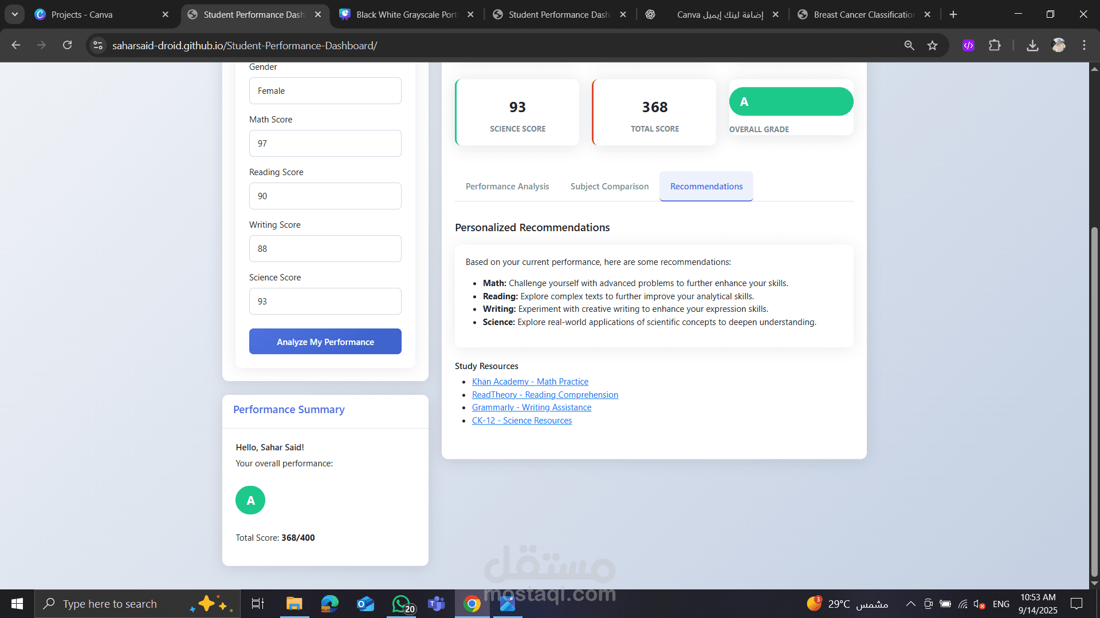The height and width of the screenshot is (618, 1100).
Task: Switch to the Performance Analysis tab
Action: [x=507, y=187]
